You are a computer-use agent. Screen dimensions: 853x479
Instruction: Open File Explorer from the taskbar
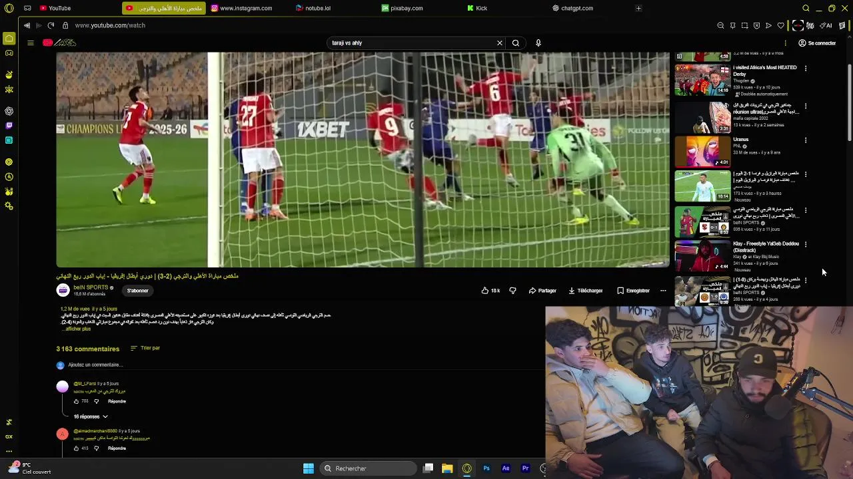pyautogui.click(x=447, y=468)
